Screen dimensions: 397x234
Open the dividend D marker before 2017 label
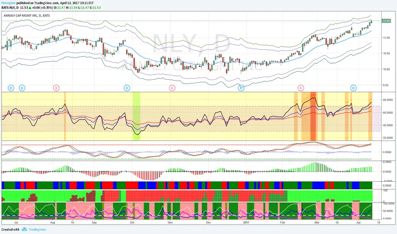[x=241, y=88]
